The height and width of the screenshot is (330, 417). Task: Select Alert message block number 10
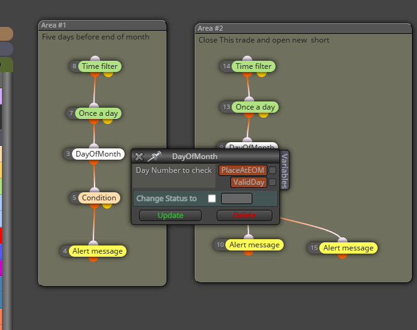[x=254, y=245]
